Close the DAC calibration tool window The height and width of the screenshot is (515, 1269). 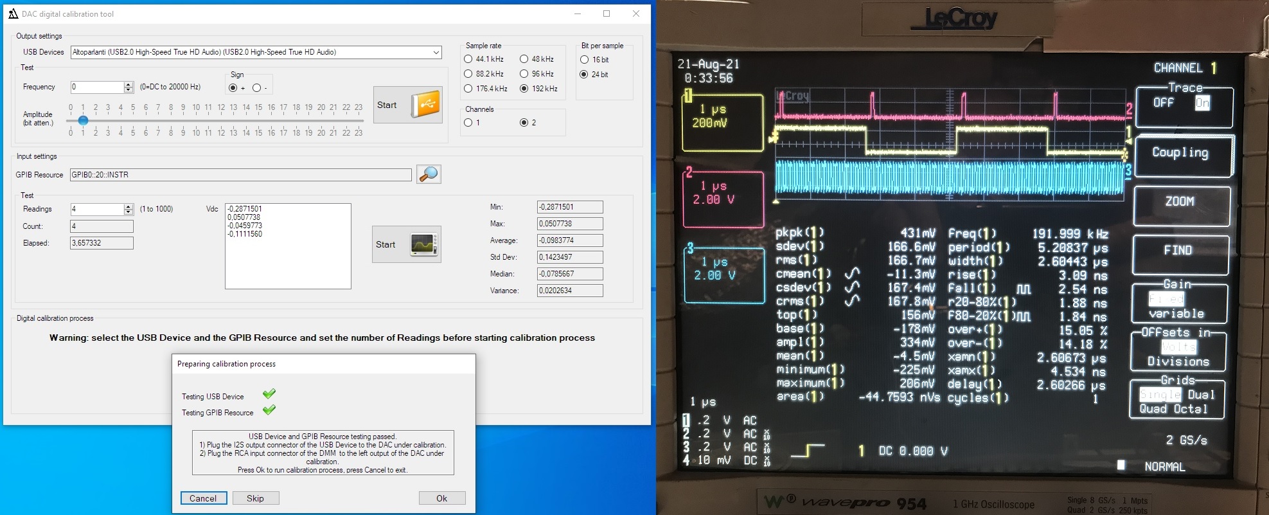tap(635, 14)
